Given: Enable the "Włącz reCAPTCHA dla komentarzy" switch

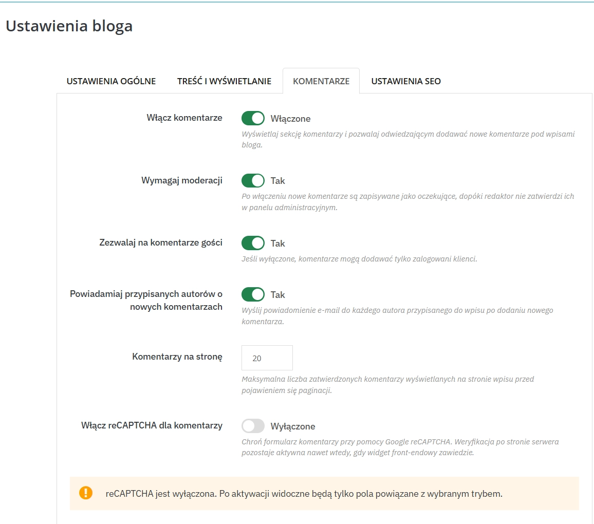Looking at the screenshot, I should tap(253, 426).
